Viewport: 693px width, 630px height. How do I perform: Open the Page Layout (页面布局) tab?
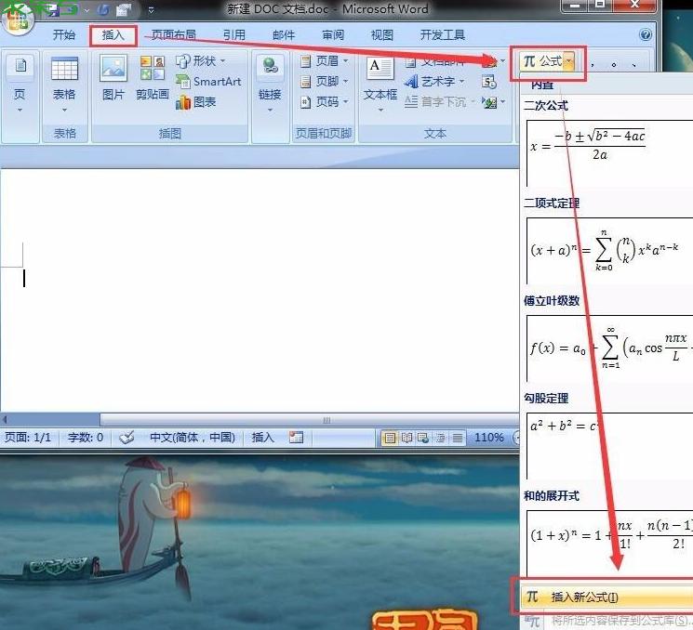[174, 35]
